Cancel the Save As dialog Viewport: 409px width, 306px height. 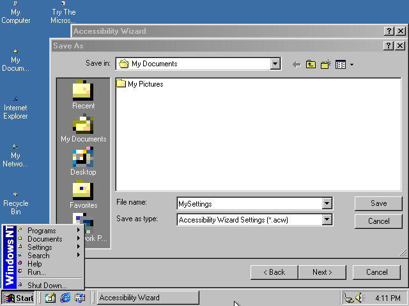click(x=378, y=221)
